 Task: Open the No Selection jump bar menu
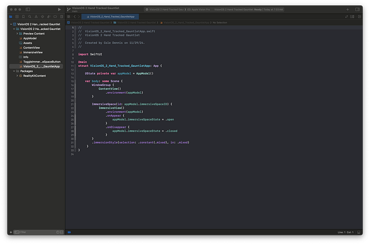coord(220,23)
